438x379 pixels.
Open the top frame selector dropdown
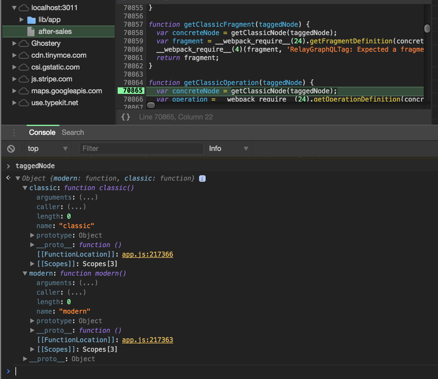(x=48, y=149)
